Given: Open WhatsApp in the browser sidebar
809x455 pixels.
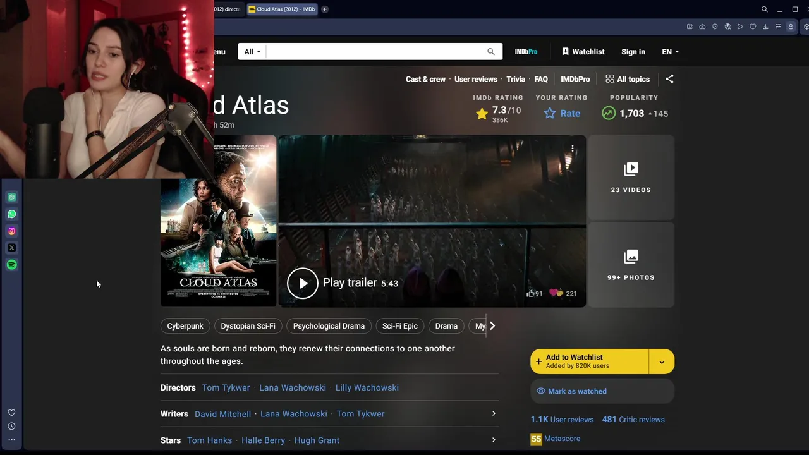Looking at the screenshot, I should 11,214.
